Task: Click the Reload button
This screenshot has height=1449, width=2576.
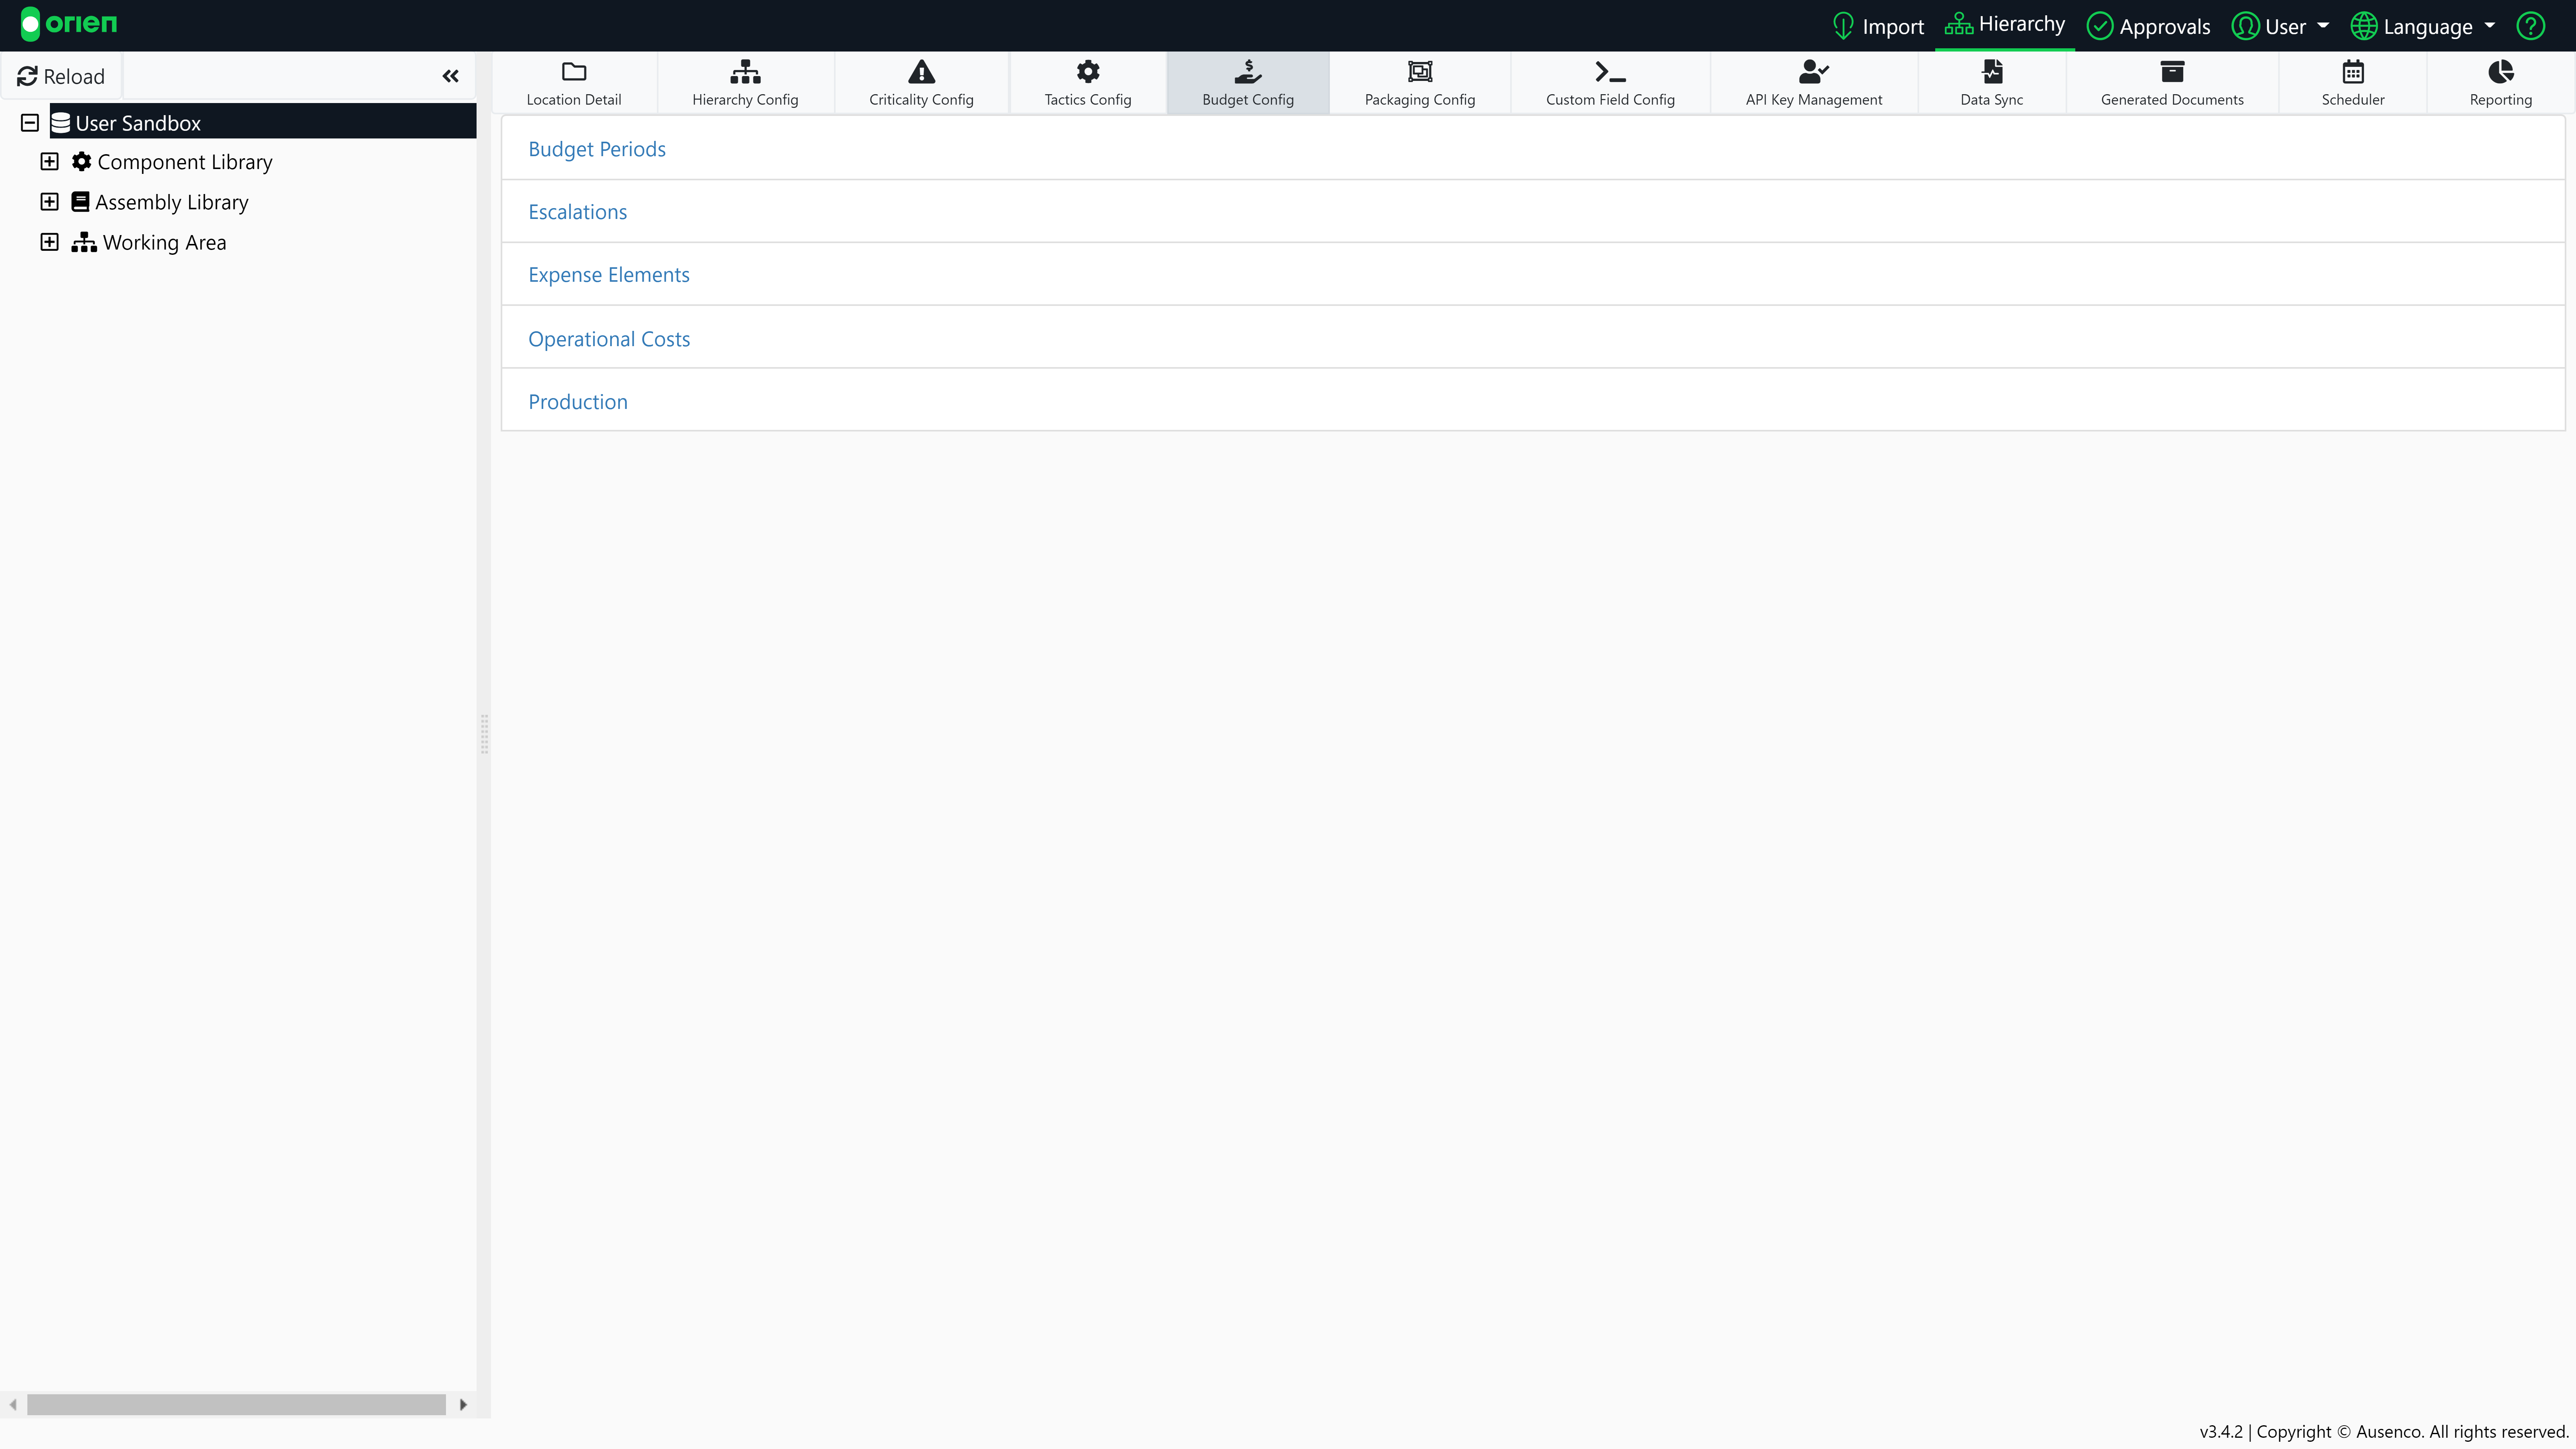Action: [x=61, y=76]
